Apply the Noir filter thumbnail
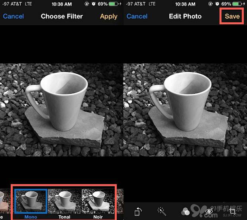Screen dimensions: 247x220 98,201
